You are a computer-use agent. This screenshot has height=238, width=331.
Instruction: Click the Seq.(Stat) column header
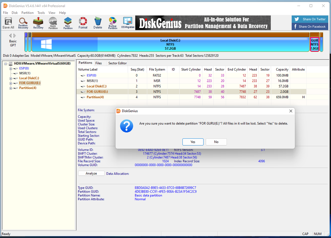(x=137, y=69)
